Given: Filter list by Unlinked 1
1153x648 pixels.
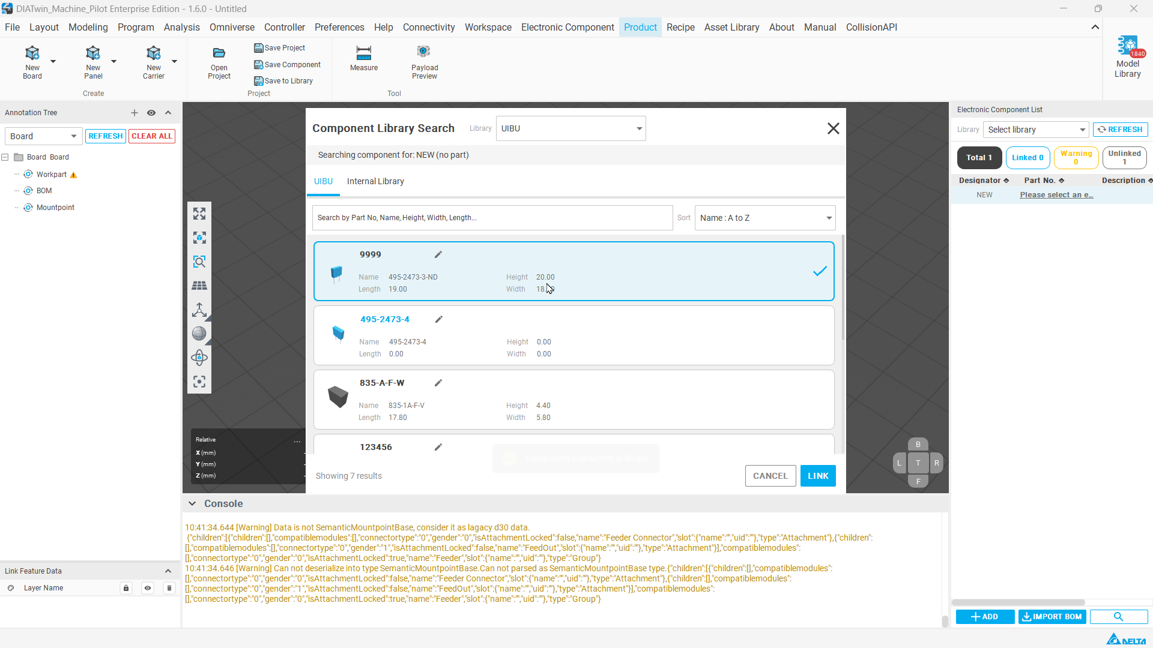Looking at the screenshot, I should [1125, 158].
